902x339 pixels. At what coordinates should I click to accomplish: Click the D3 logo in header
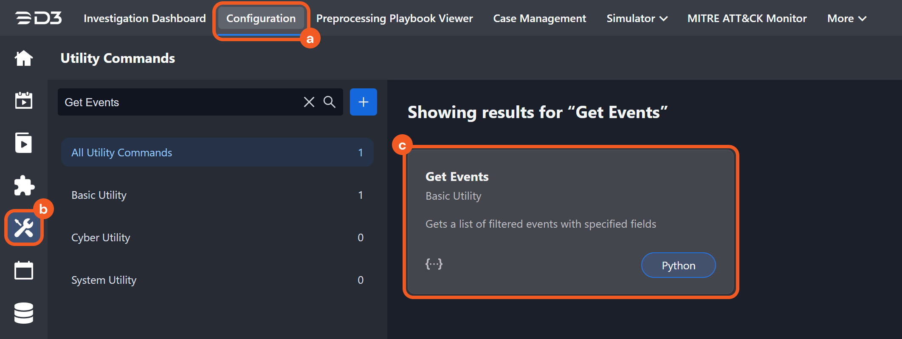39,18
